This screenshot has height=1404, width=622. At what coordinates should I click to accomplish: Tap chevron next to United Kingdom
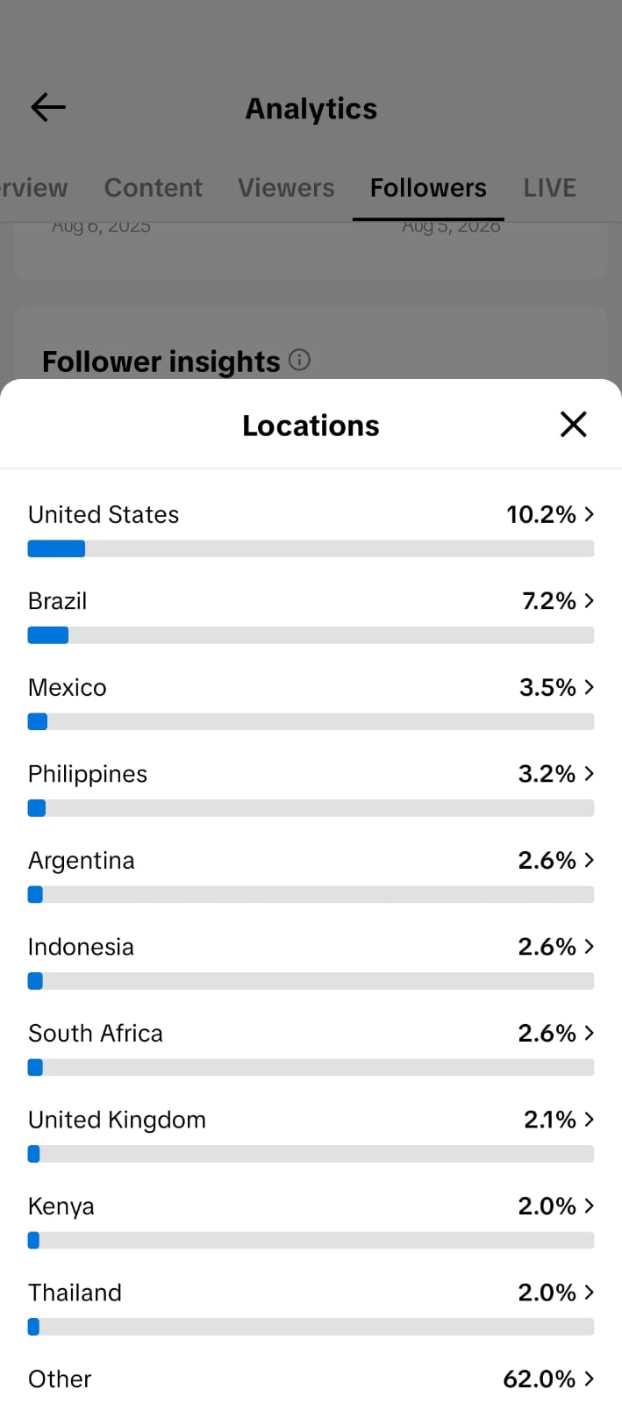(x=590, y=1120)
